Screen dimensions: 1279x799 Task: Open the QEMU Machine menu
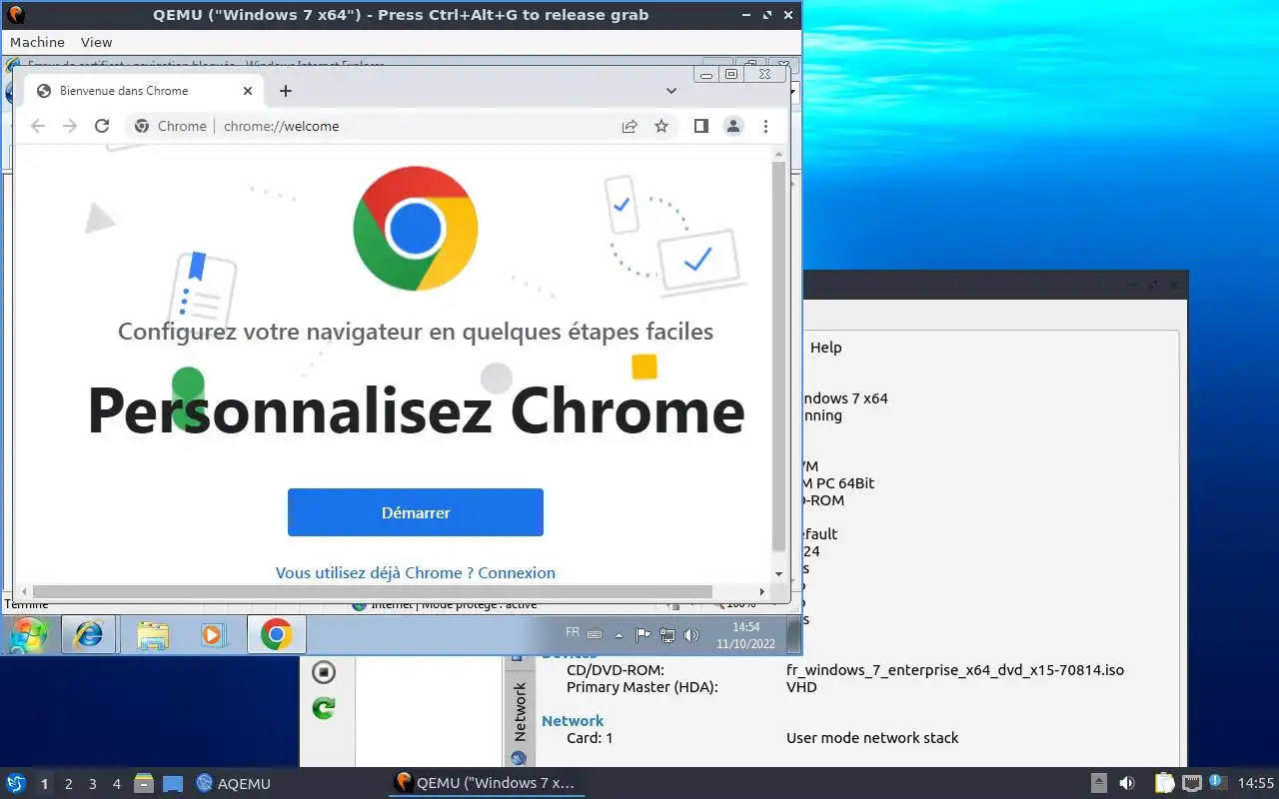(37, 42)
